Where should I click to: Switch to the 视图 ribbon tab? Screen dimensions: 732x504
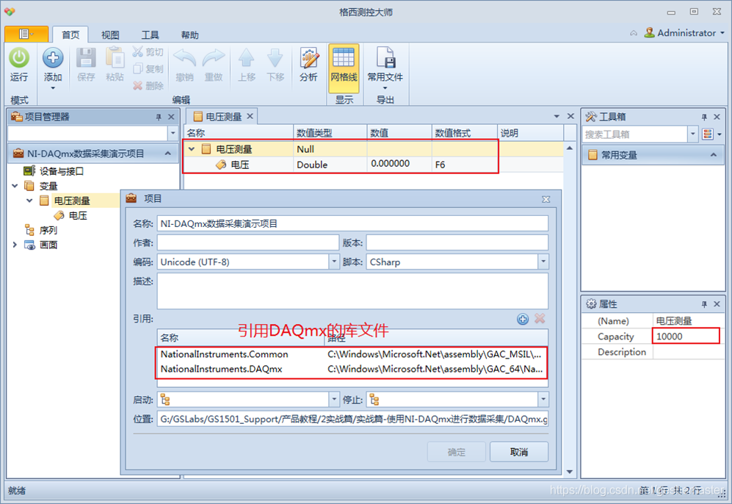pyautogui.click(x=110, y=35)
